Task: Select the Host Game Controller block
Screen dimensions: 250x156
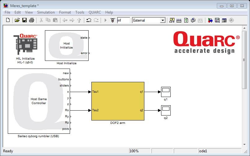Action: click(x=39, y=101)
